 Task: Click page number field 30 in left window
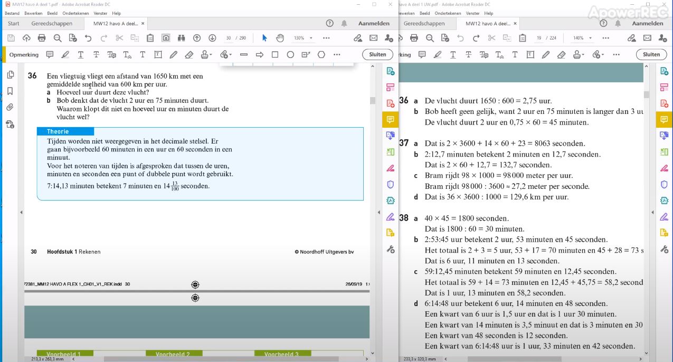tap(229, 38)
